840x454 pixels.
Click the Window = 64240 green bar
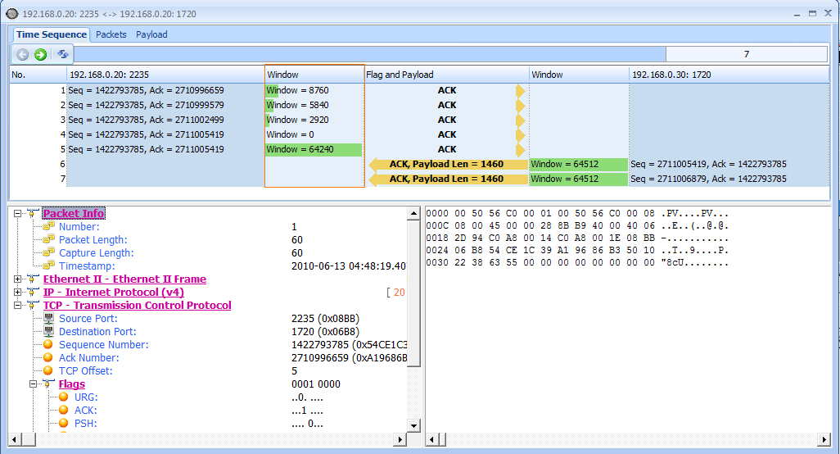[314, 149]
